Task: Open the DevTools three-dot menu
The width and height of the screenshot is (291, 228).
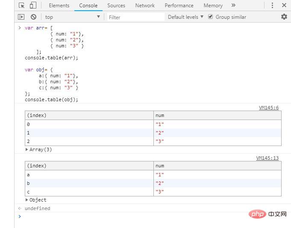Action: tap(272, 6)
